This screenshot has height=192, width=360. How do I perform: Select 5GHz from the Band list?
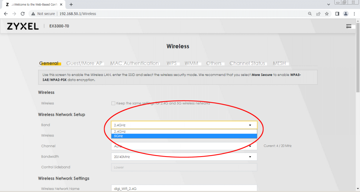(184, 136)
